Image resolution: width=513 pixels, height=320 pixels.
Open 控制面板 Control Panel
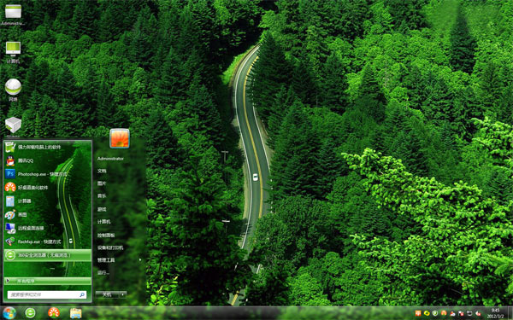(x=106, y=235)
